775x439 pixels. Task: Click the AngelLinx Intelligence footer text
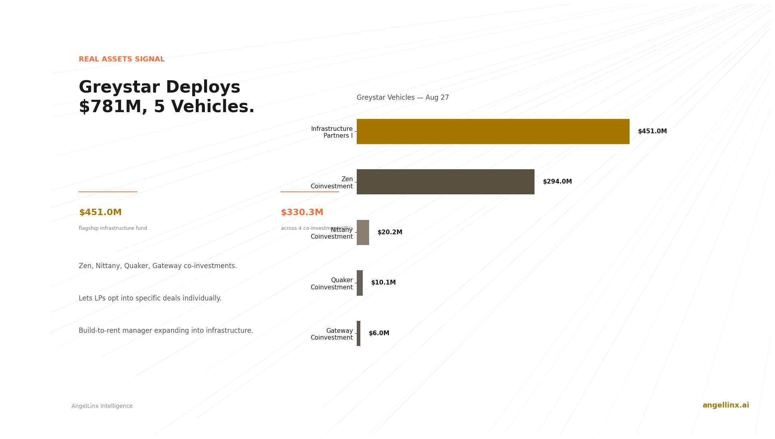click(102, 406)
